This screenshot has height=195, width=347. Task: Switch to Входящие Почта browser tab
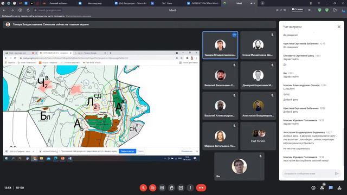click(x=131, y=3)
